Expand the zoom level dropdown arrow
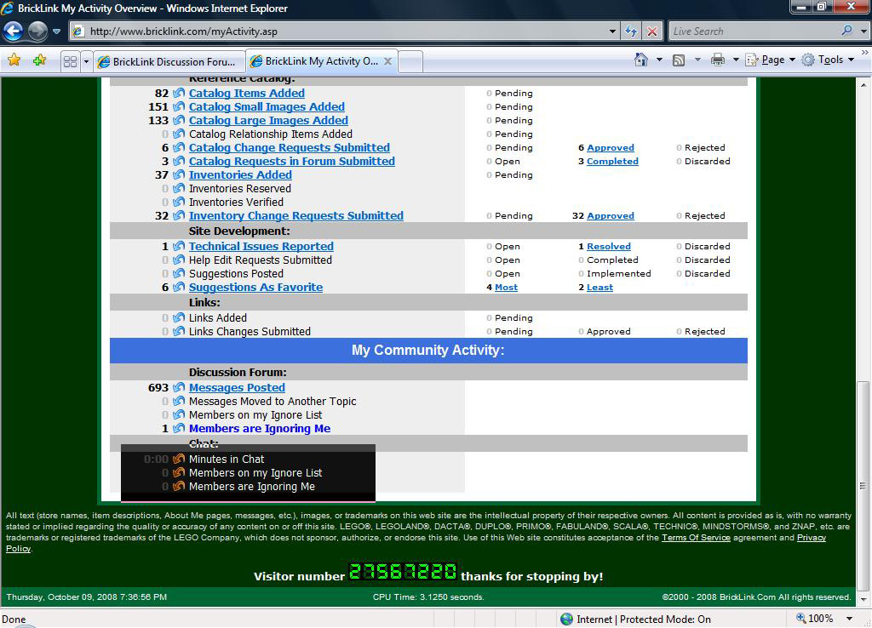The height and width of the screenshot is (628, 872). point(849,619)
